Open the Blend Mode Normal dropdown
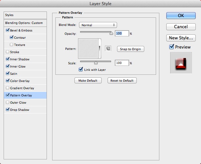Image resolution: width=201 pixels, height=164 pixels. pyautogui.click(x=98, y=25)
